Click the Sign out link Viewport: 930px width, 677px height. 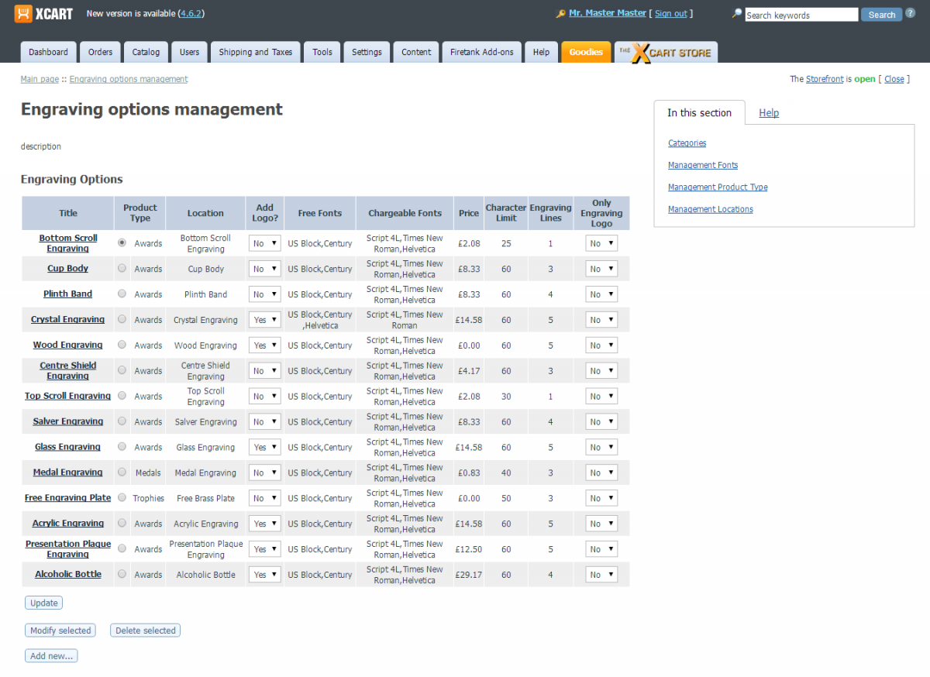pyautogui.click(x=670, y=14)
